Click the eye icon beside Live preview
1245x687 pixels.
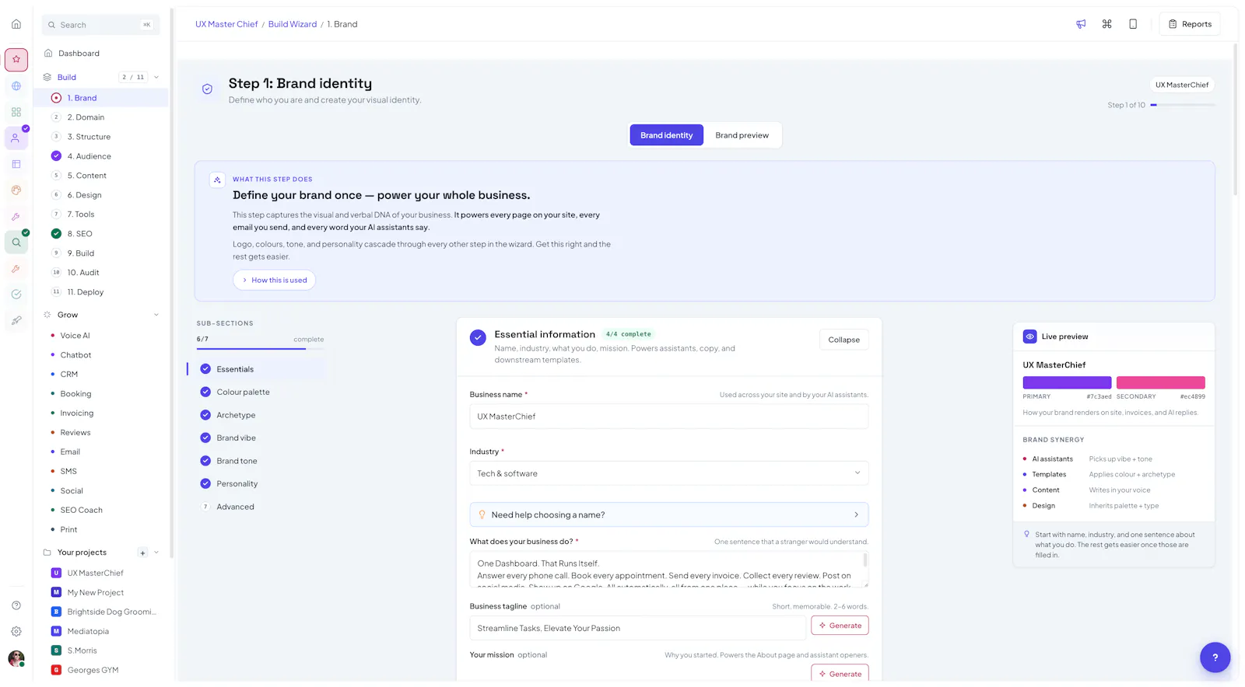(1029, 337)
